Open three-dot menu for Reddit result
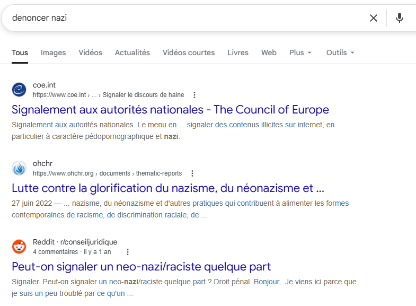The image size is (416, 306). point(127,252)
